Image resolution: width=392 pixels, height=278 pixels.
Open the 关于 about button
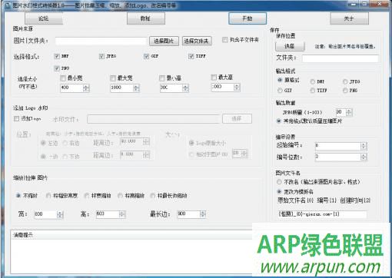[x=349, y=18]
